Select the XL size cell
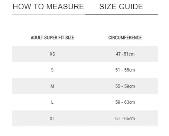The image size is (169, 136). pos(52,119)
